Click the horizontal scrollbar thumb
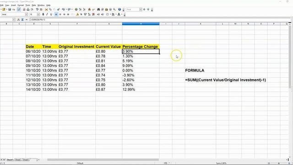The image size is (293, 165). tap(103, 160)
